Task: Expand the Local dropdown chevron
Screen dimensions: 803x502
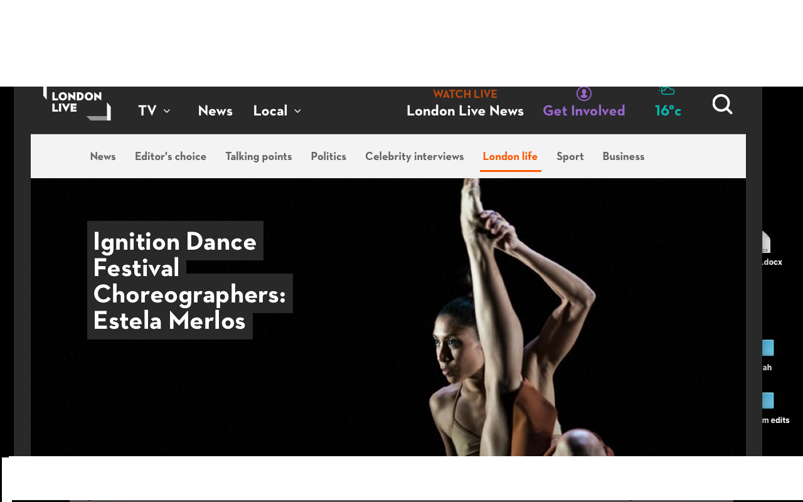Action: [297, 111]
